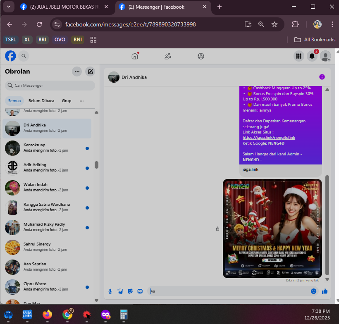This screenshot has width=339, height=324.
Task: Open the Home feed icon
Action: pyautogui.click(x=135, y=56)
